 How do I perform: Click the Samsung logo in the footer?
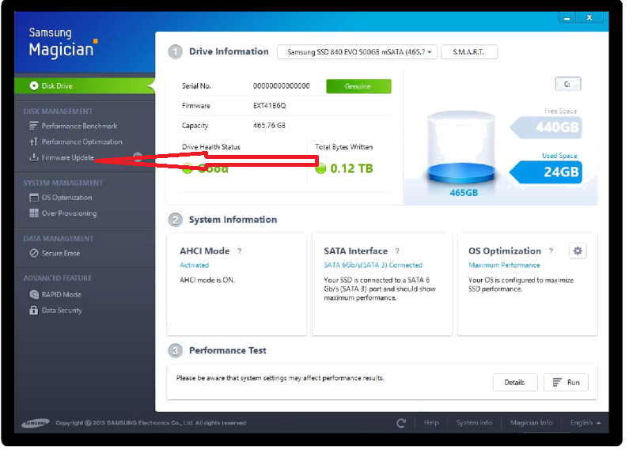point(35,423)
